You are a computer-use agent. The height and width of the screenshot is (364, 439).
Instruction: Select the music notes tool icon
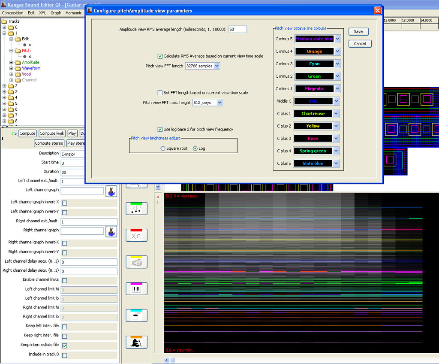pos(137,208)
